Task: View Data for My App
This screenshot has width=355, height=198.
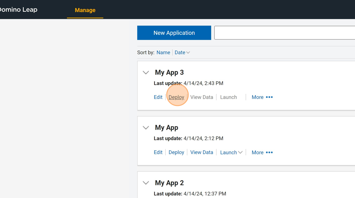Action: 202,152
